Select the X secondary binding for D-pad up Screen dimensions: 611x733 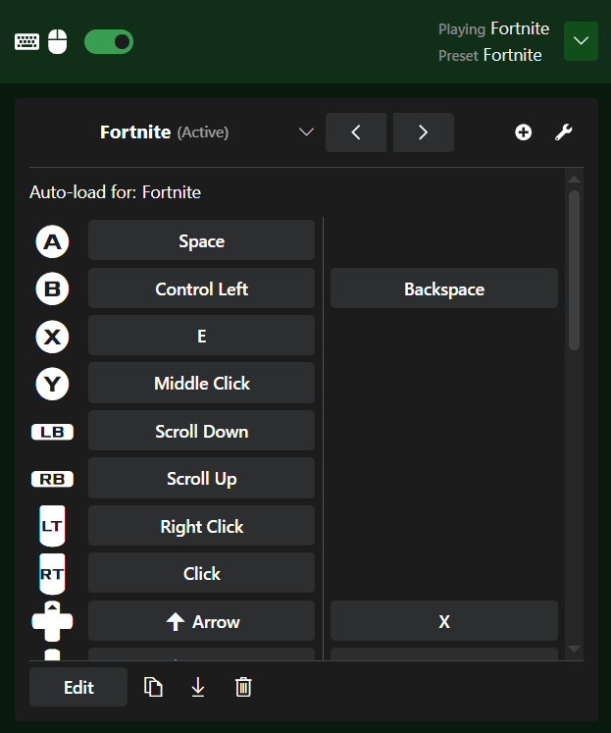click(x=444, y=621)
